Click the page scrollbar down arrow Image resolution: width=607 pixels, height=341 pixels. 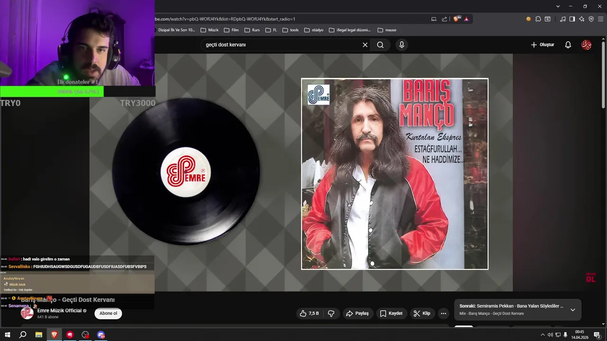(604, 324)
